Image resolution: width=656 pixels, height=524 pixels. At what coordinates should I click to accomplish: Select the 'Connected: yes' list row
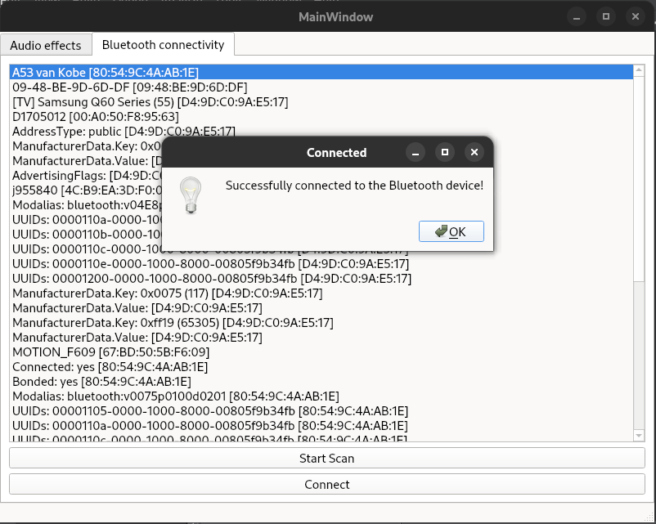pos(110,367)
